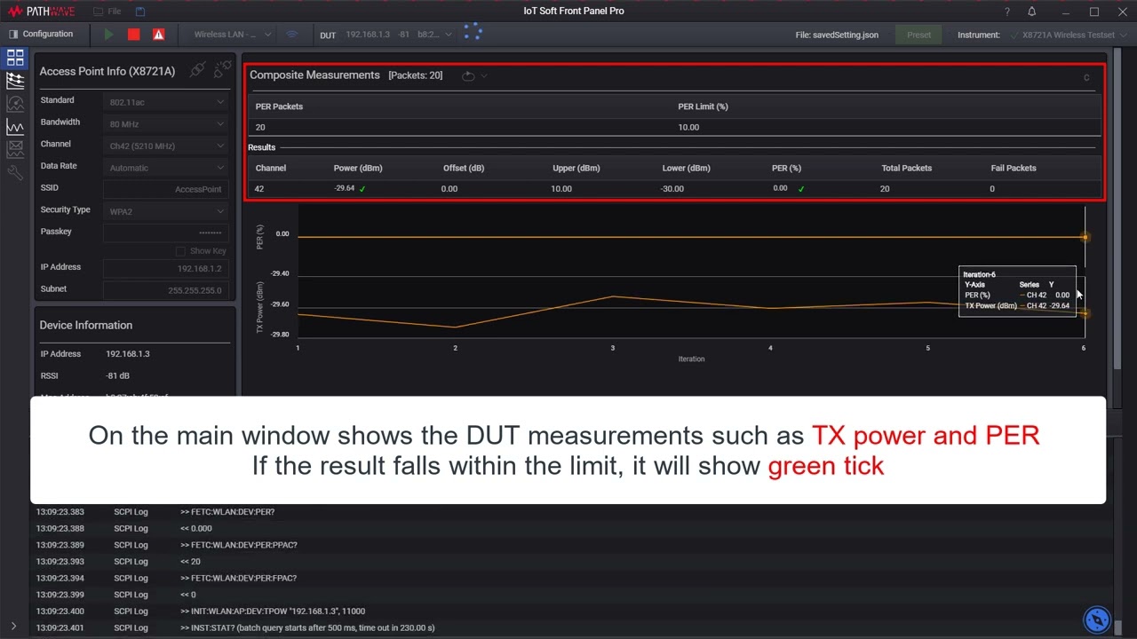Open the Security Type WPA2 dropdown

(165, 211)
